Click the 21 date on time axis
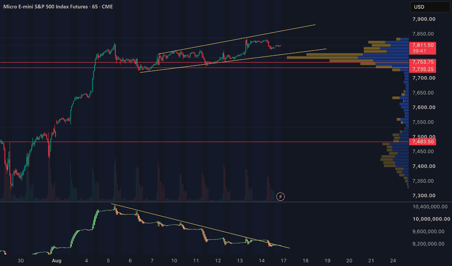This screenshot has width=452, height=266. click(x=371, y=261)
